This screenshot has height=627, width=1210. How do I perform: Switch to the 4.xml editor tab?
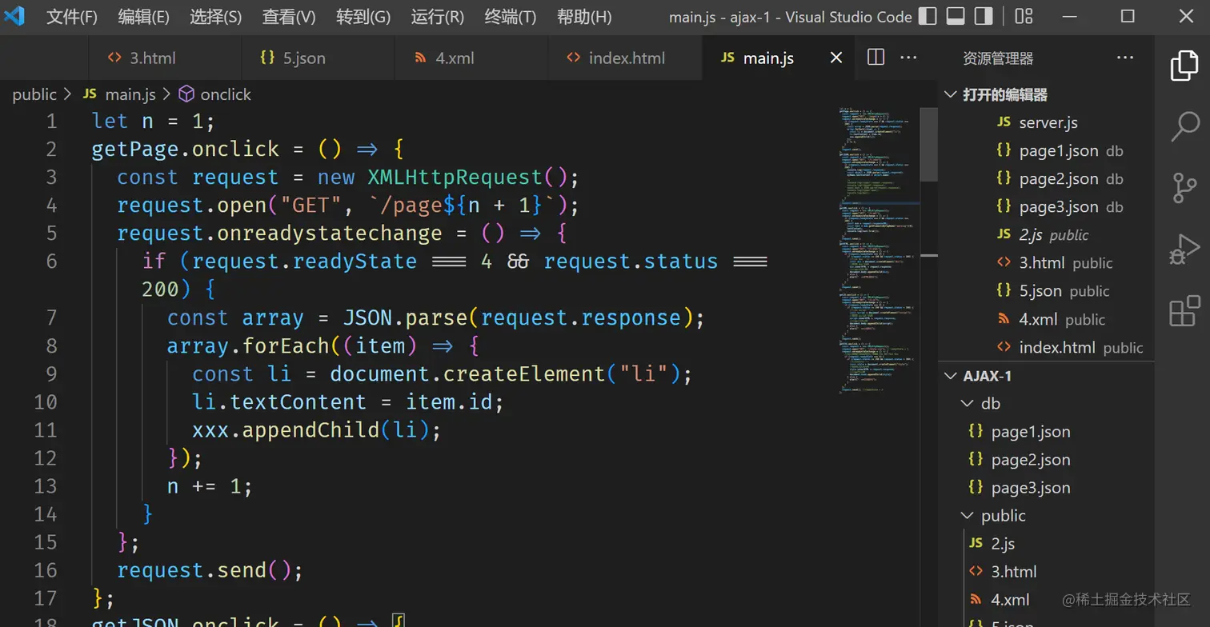(471, 58)
